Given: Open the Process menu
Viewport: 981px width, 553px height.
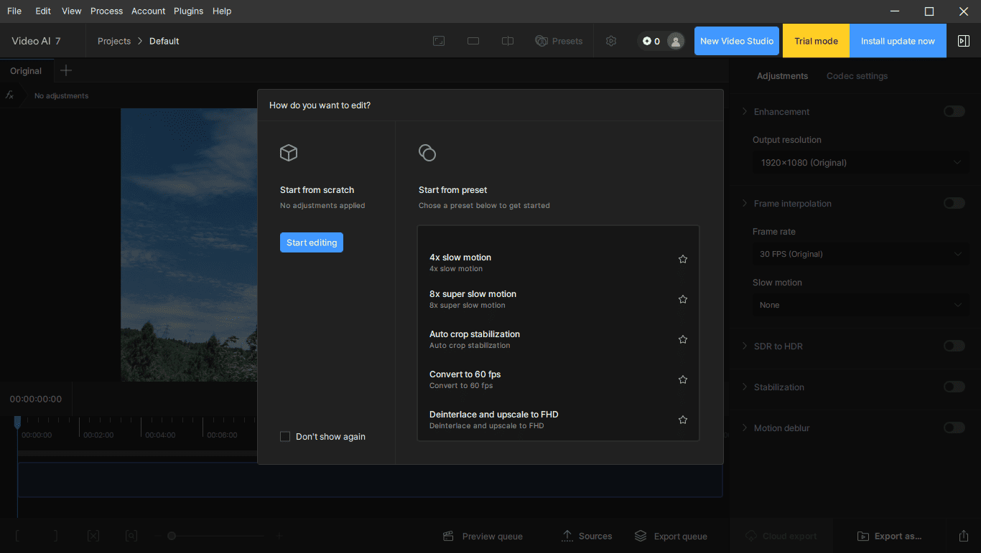Looking at the screenshot, I should tap(106, 11).
